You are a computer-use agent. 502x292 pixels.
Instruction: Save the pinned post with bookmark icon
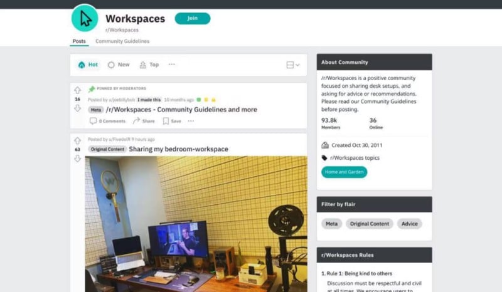tap(166, 121)
